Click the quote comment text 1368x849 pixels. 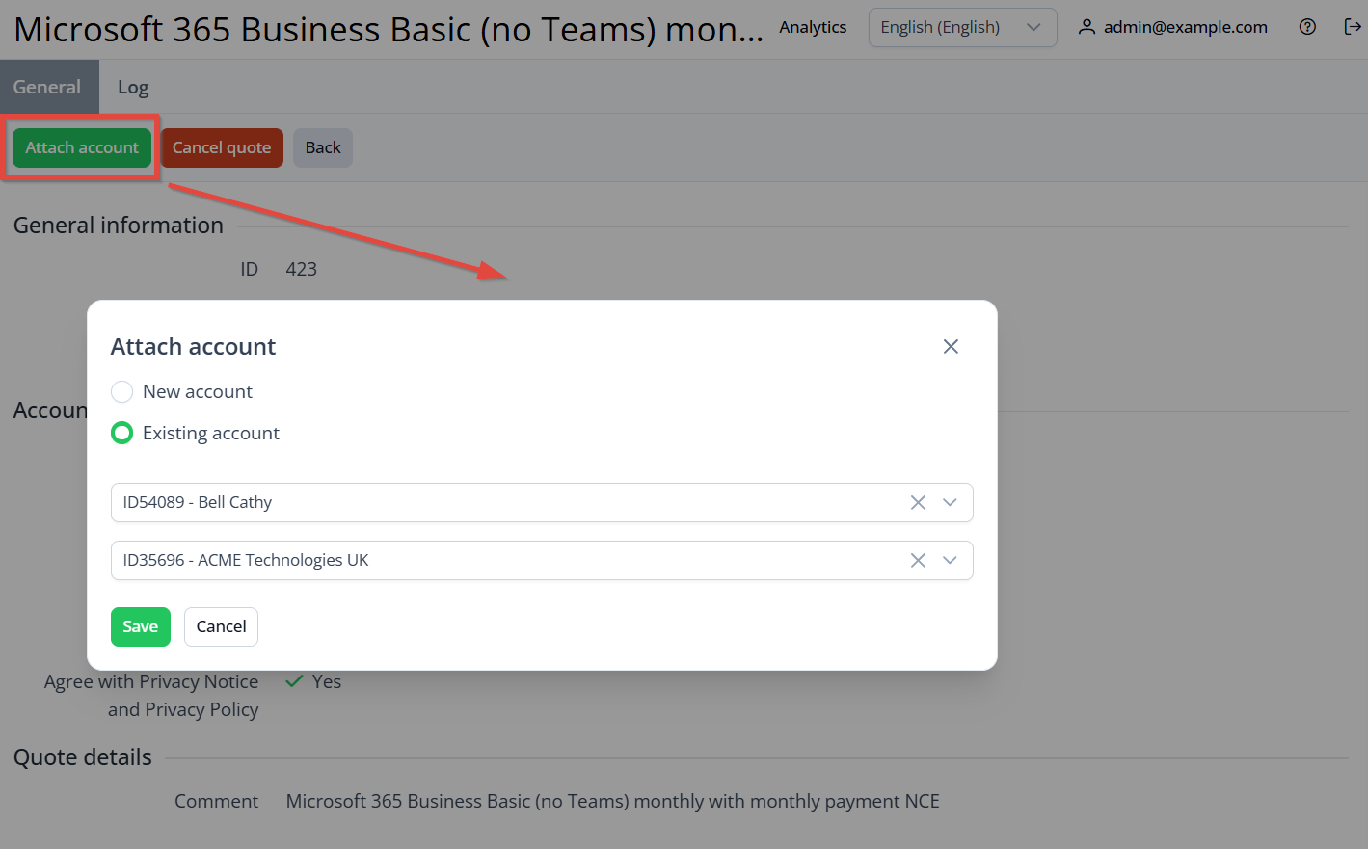point(613,801)
